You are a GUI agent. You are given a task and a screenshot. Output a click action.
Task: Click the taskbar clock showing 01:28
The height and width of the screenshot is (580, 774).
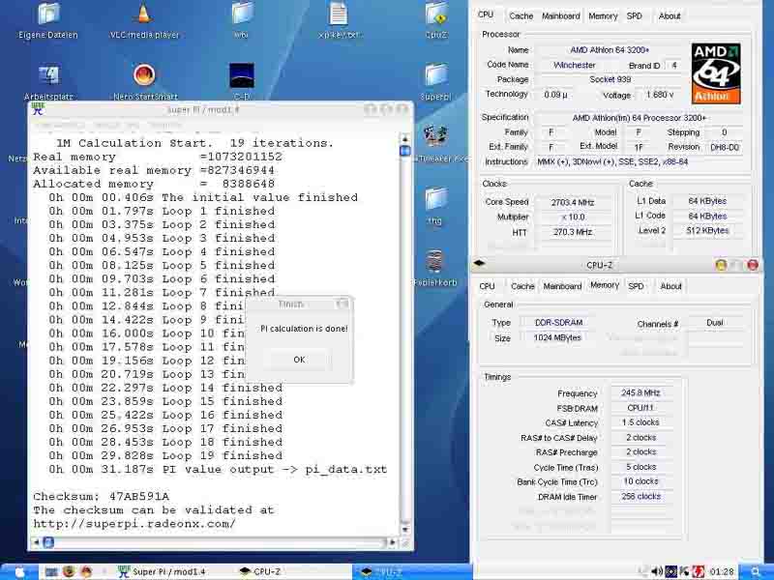click(721, 571)
